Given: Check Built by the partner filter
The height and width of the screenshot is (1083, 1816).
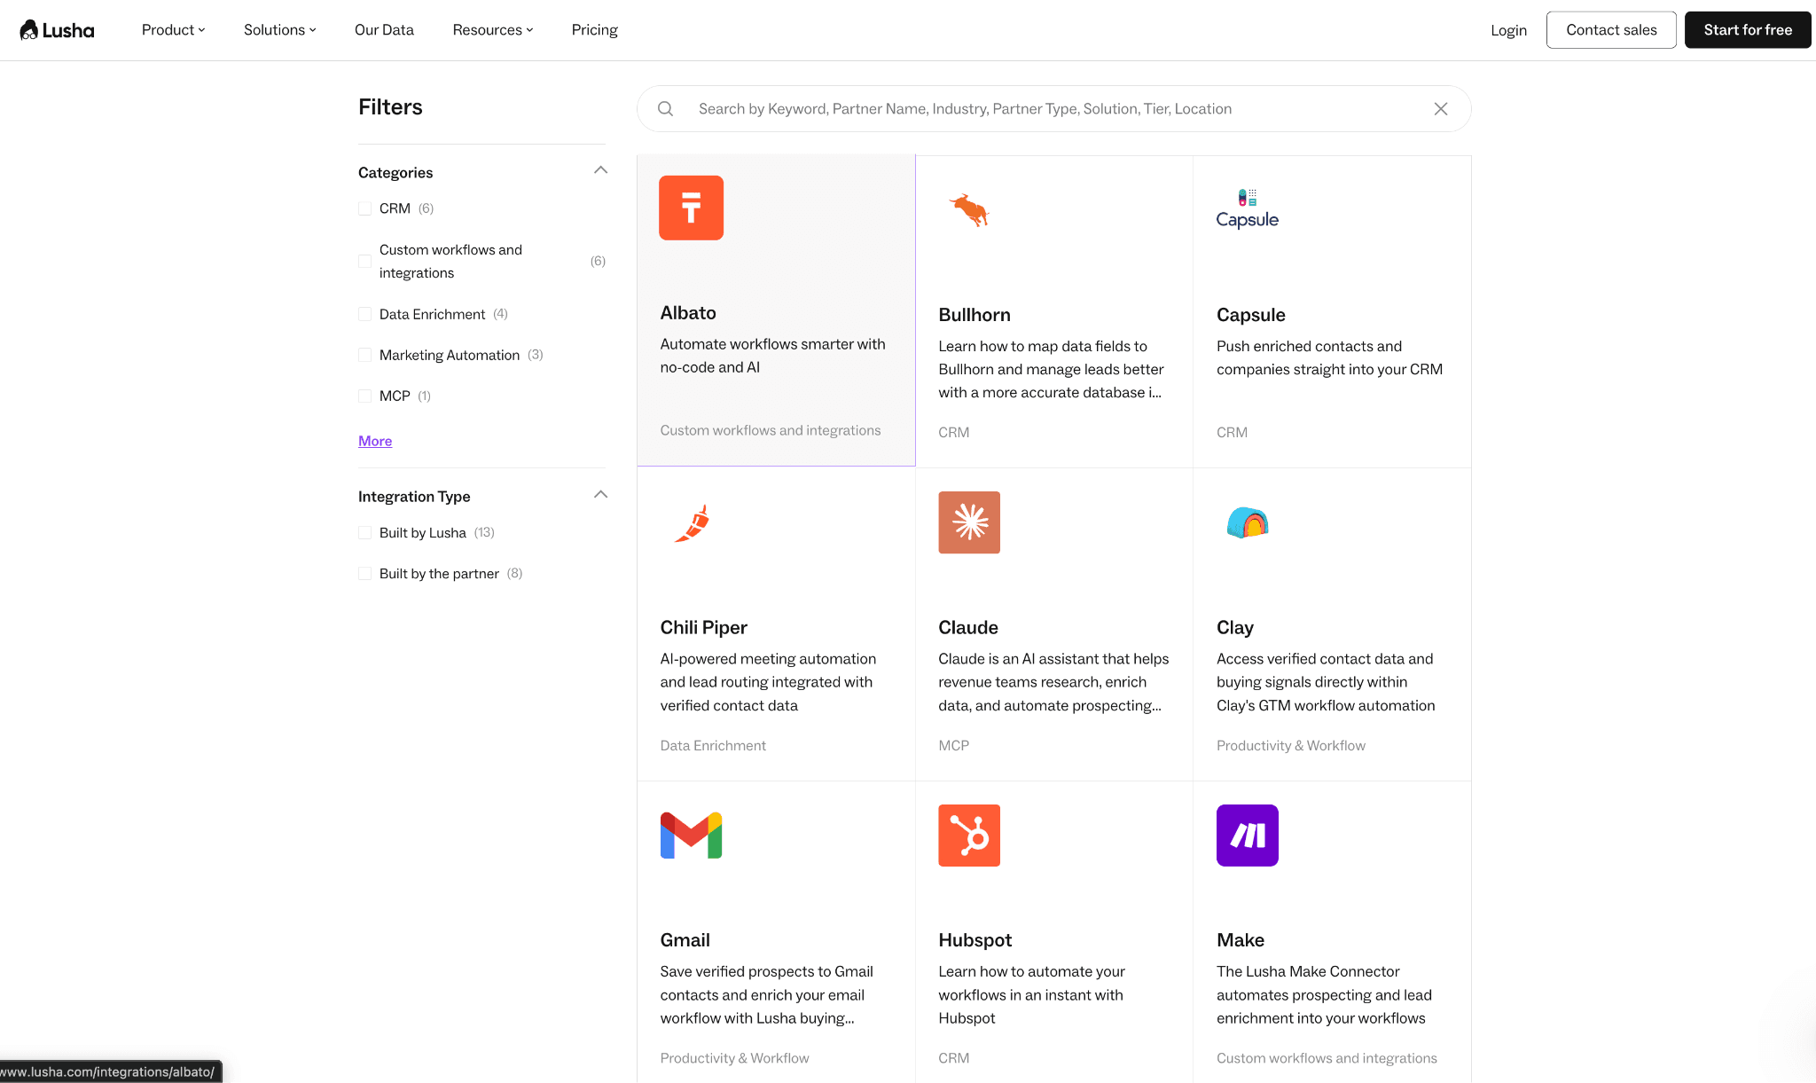Looking at the screenshot, I should [x=364, y=573].
